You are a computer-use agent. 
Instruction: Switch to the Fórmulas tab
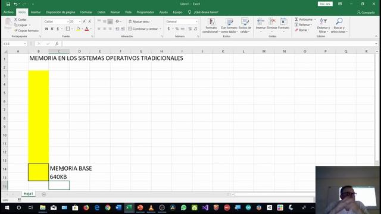pyautogui.click(x=86, y=12)
